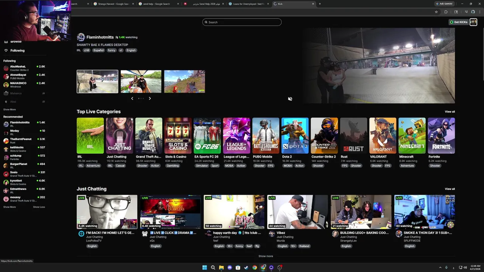Open the Windows Start menu
484x272 pixels.
(205, 267)
